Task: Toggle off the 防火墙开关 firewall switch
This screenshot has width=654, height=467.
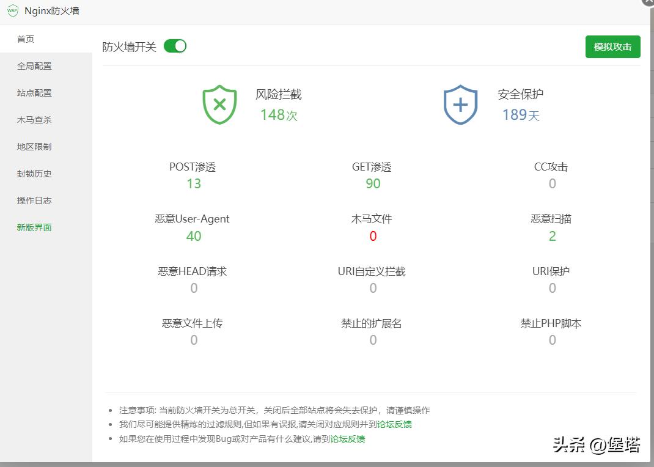Action: [x=174, y=46]
